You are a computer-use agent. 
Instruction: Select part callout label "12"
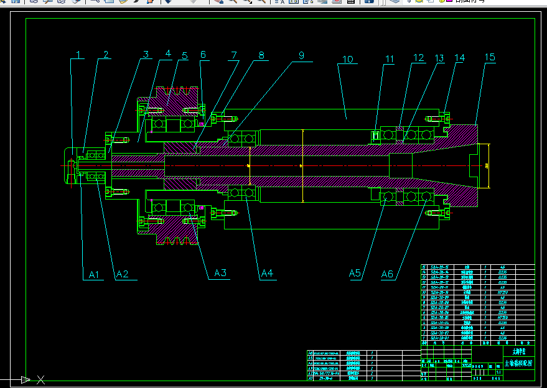[419, 58]
